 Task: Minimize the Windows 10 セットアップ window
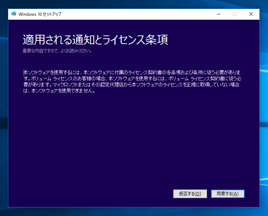[218, 14]
